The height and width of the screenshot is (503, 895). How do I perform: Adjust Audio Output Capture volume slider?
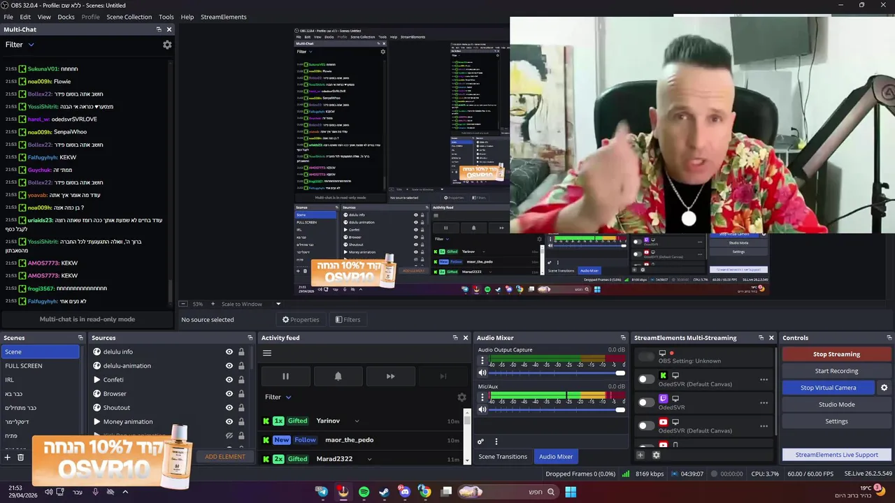pos(557,373)
